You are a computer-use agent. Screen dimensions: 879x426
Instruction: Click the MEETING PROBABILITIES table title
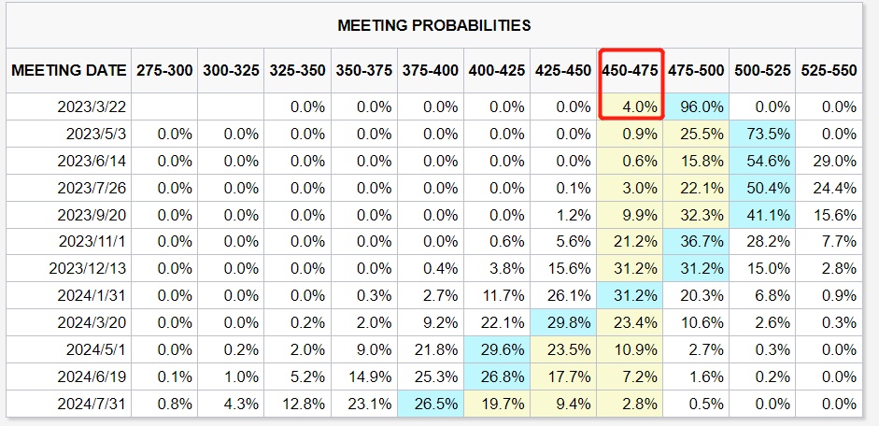click(433, 25)
